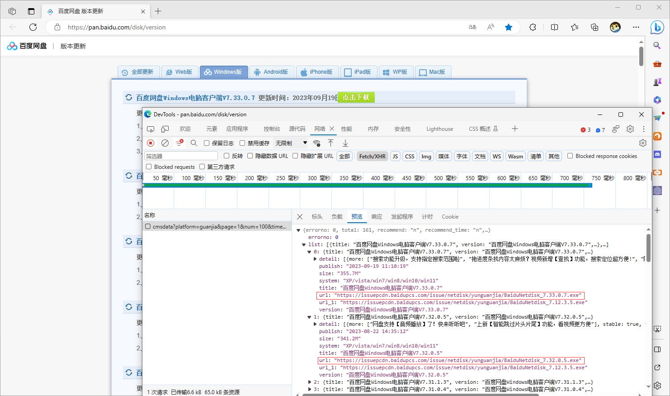Image resolution: width=670 pixels, height=396 pixels.
Task: Click the browser address bar URL
Action: tap(117, 27)
